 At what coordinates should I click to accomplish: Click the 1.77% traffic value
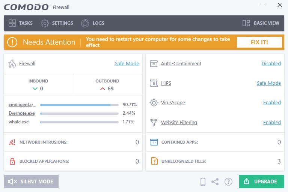point(128,122)
